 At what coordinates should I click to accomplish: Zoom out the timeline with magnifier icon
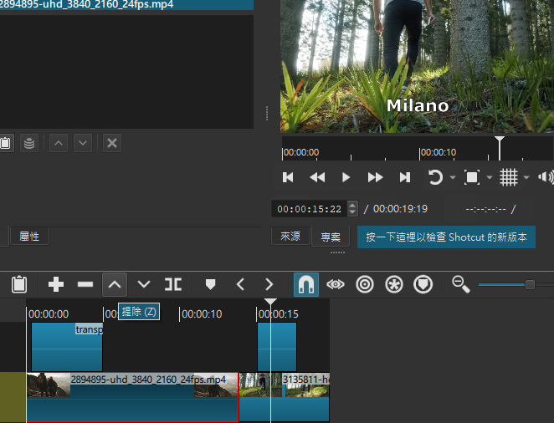point(461,284)
